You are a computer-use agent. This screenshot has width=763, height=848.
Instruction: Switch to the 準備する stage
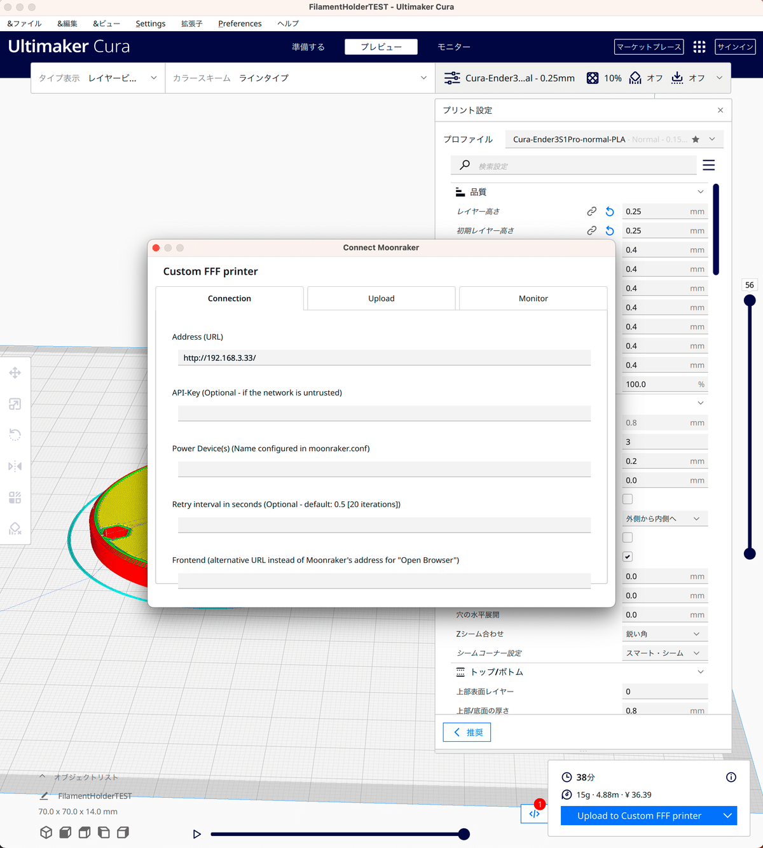pos(308,46)
